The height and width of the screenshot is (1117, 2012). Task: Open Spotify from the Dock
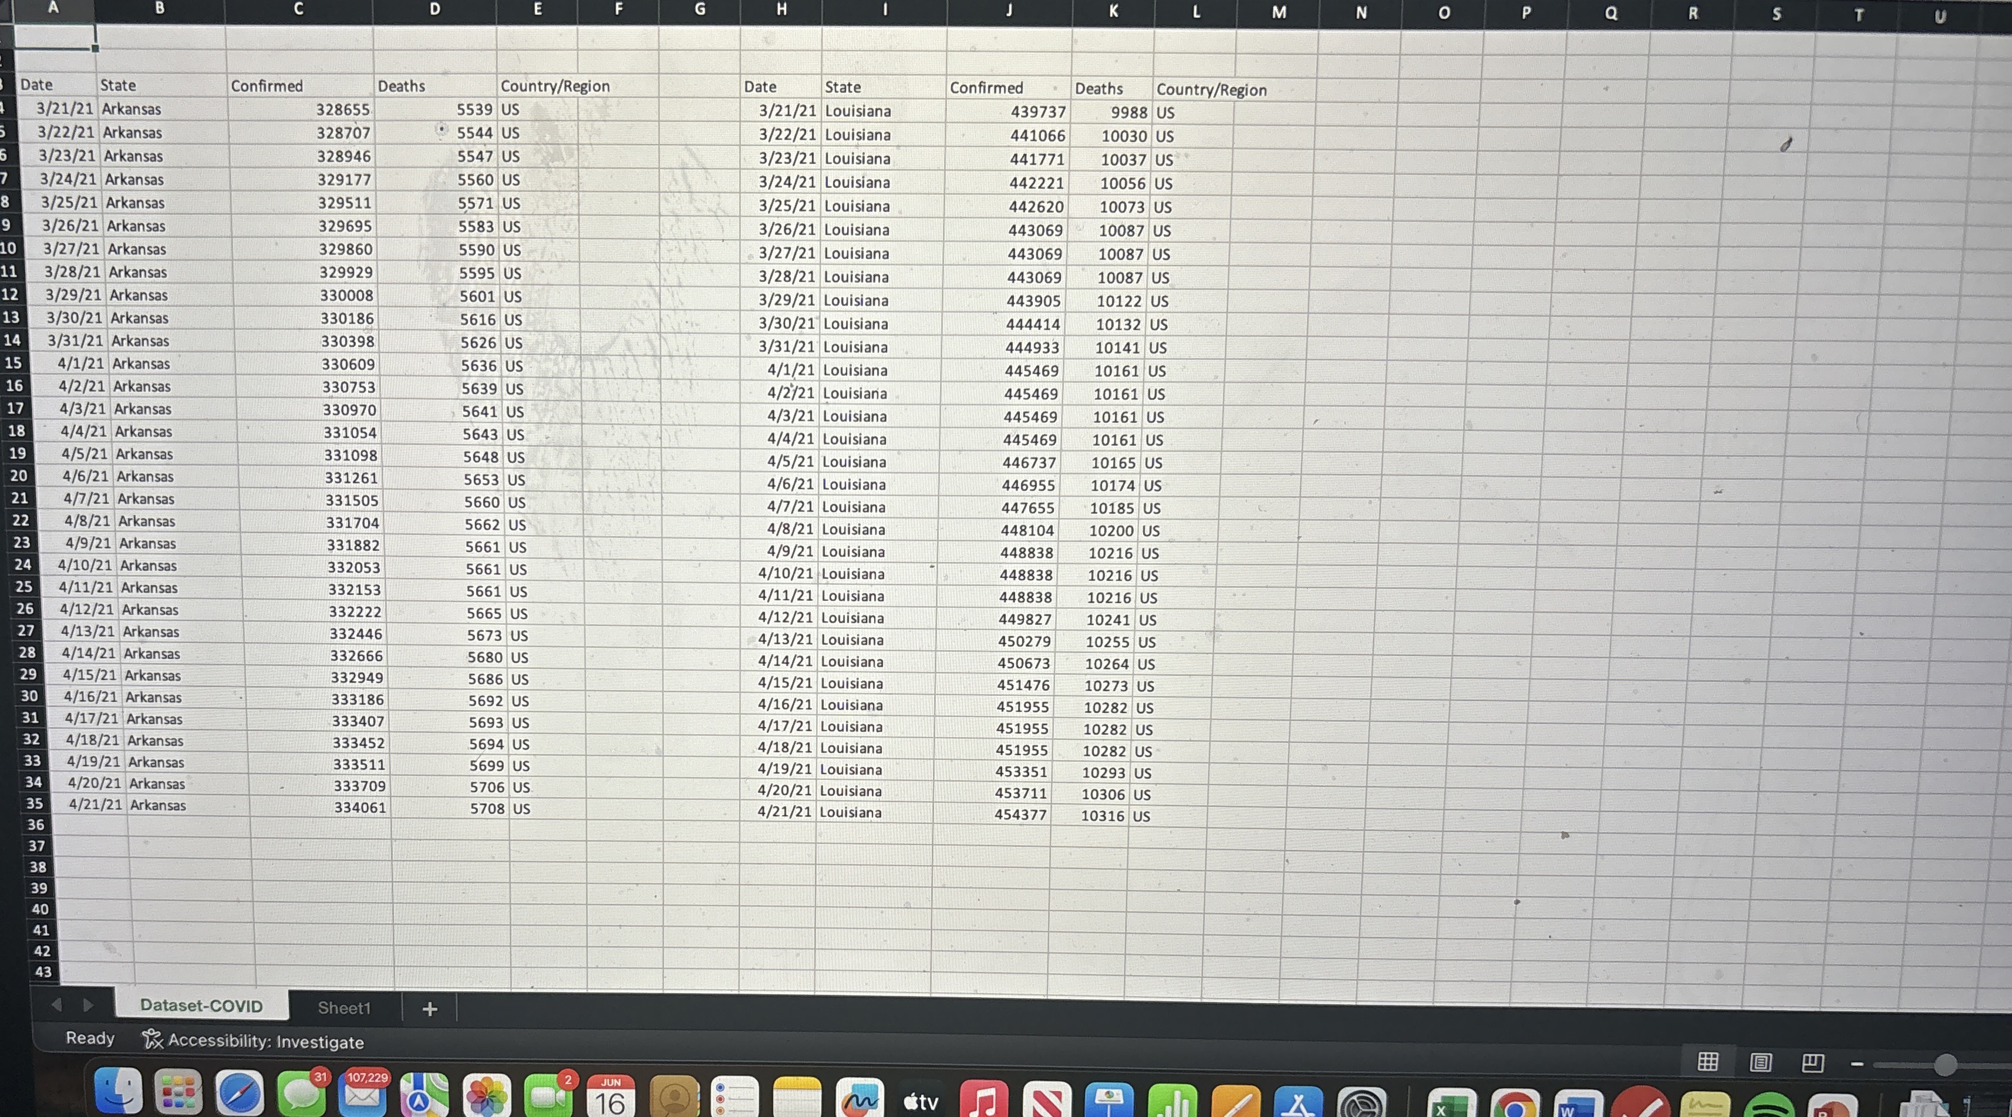1768,1106
